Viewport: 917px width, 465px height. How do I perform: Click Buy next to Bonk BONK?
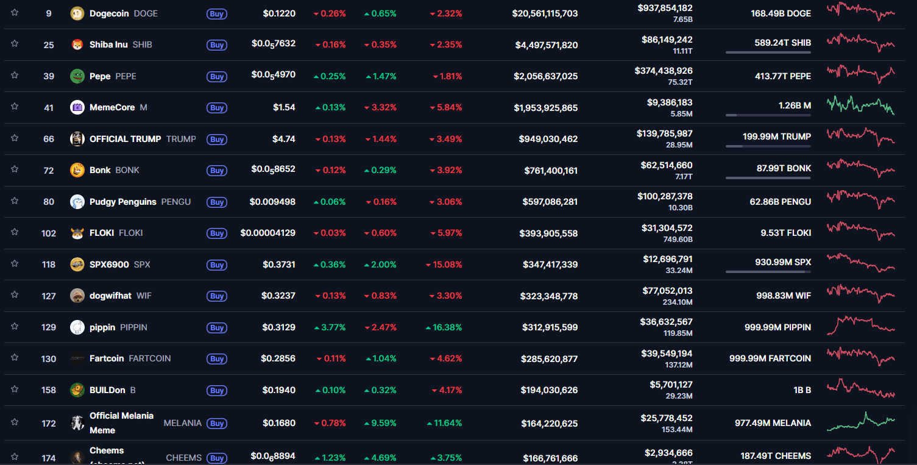tap(217, 171)
